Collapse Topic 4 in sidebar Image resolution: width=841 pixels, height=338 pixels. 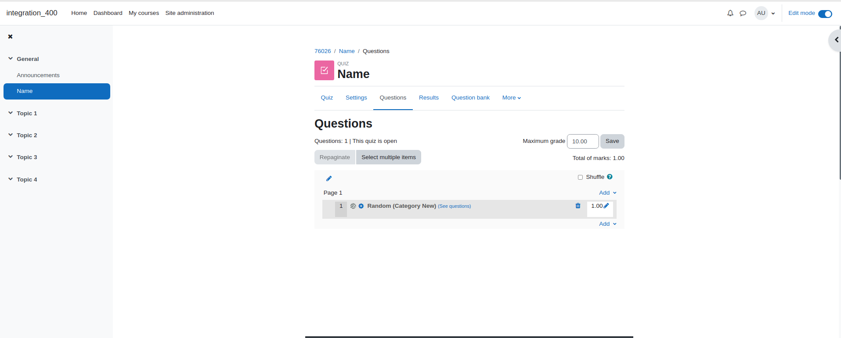11,179
